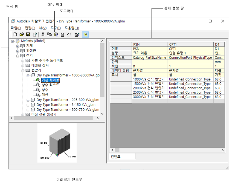The width and height of the screenshot is (238, 185).
Task: Open the 뷰(V) menu
Action: pos(43,28)
